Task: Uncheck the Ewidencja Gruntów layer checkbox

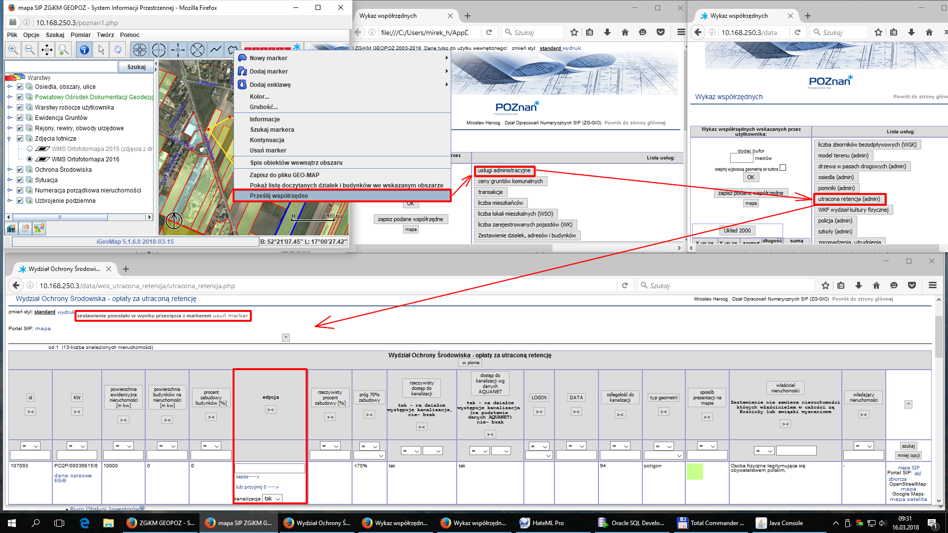Action: pos(20,118)
